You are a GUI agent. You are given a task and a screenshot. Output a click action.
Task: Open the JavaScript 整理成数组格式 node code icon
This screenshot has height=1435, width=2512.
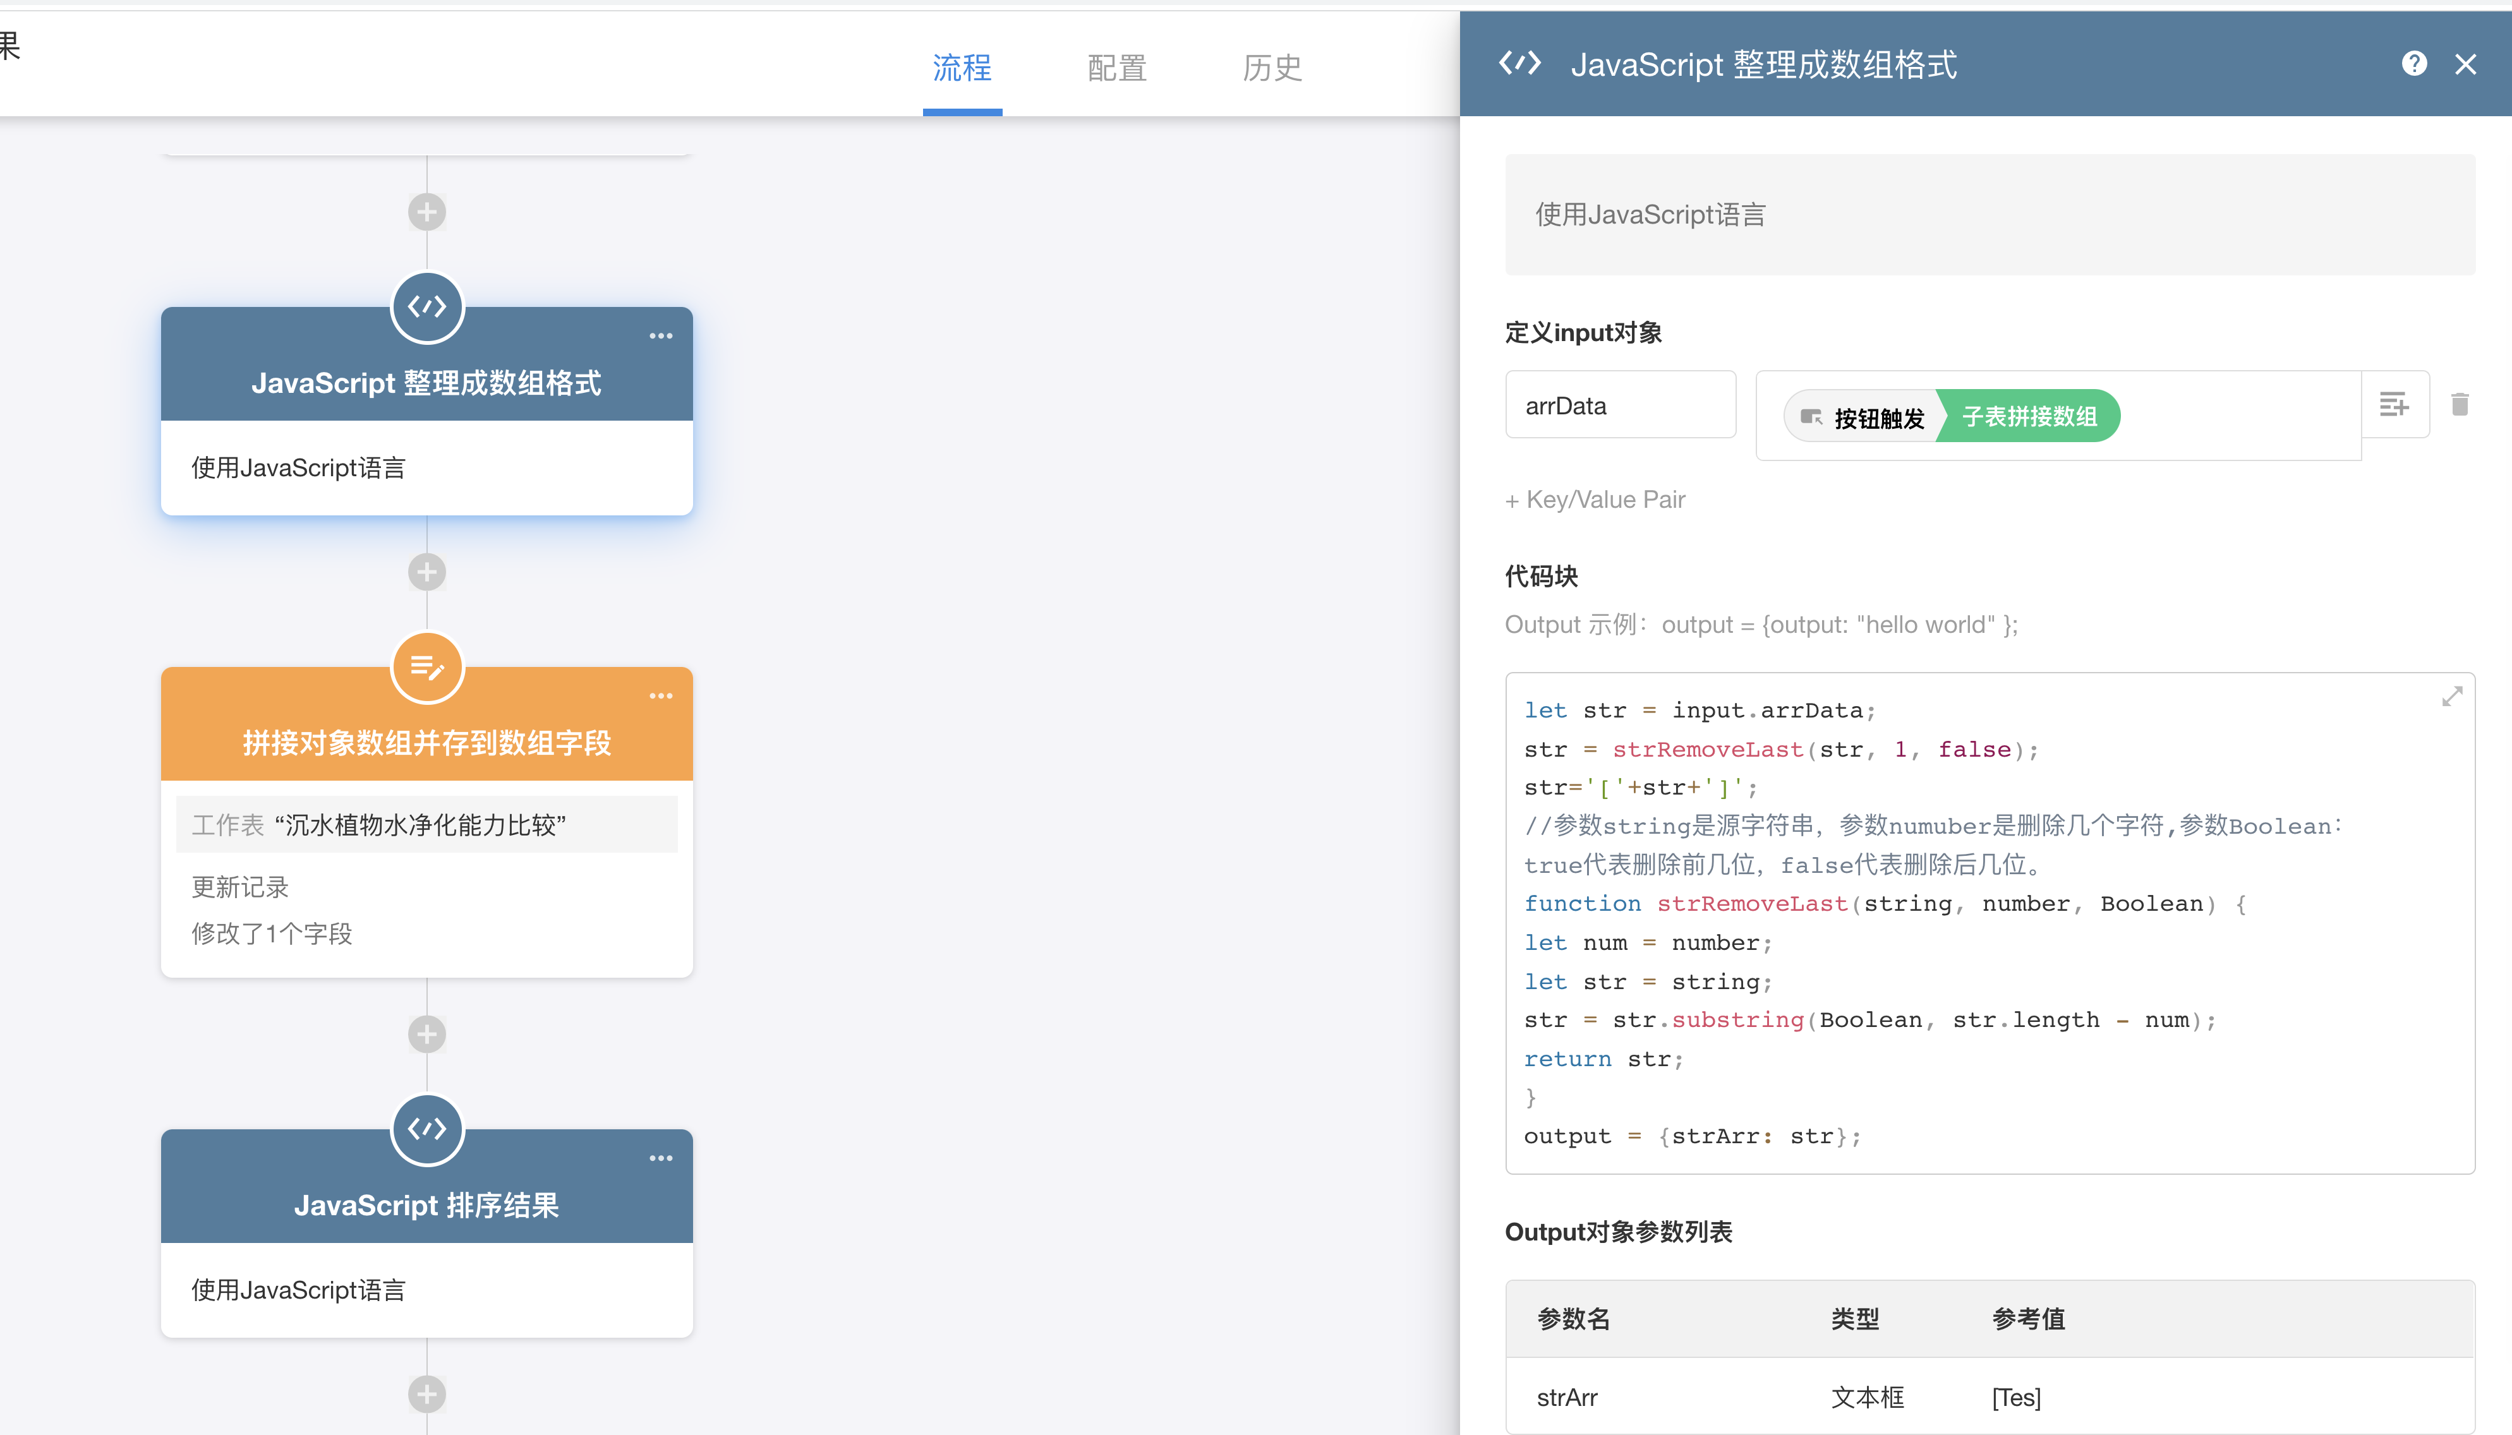click(427, 308)
